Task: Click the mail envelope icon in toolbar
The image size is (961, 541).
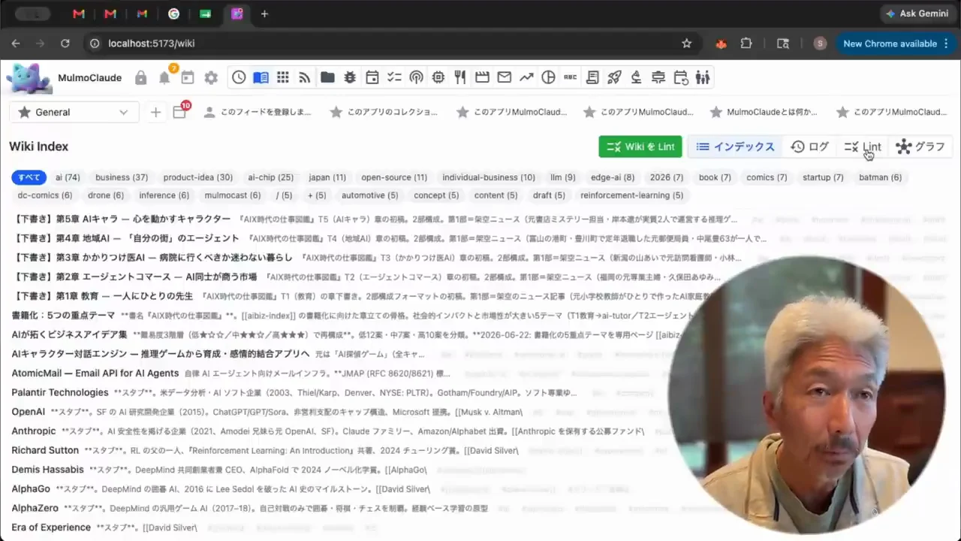Action: click(x=505, y=77)
